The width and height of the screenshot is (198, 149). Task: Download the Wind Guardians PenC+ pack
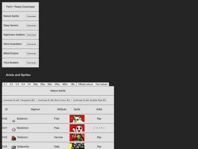(x=32, y=44)
